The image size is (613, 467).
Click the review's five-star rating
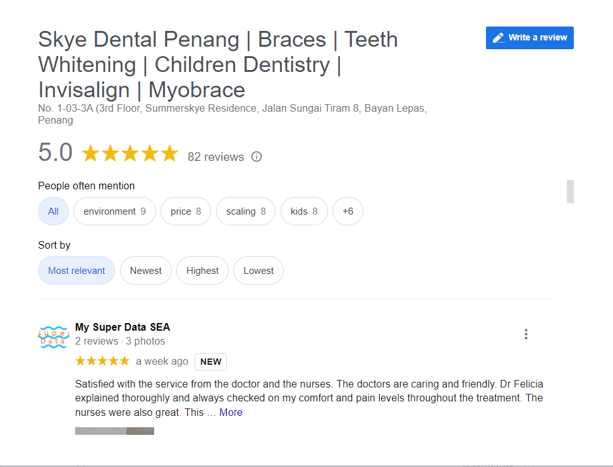tap(102, 361)
